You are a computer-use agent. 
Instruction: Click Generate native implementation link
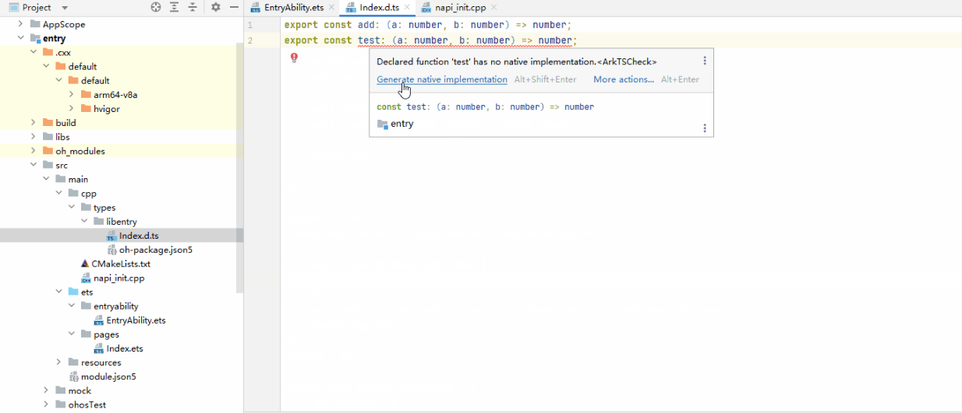pos(442,79)
